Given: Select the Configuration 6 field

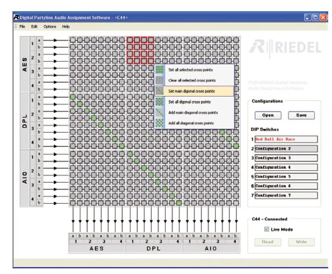Looking at the screenshot, I should [x=286, y=186].
